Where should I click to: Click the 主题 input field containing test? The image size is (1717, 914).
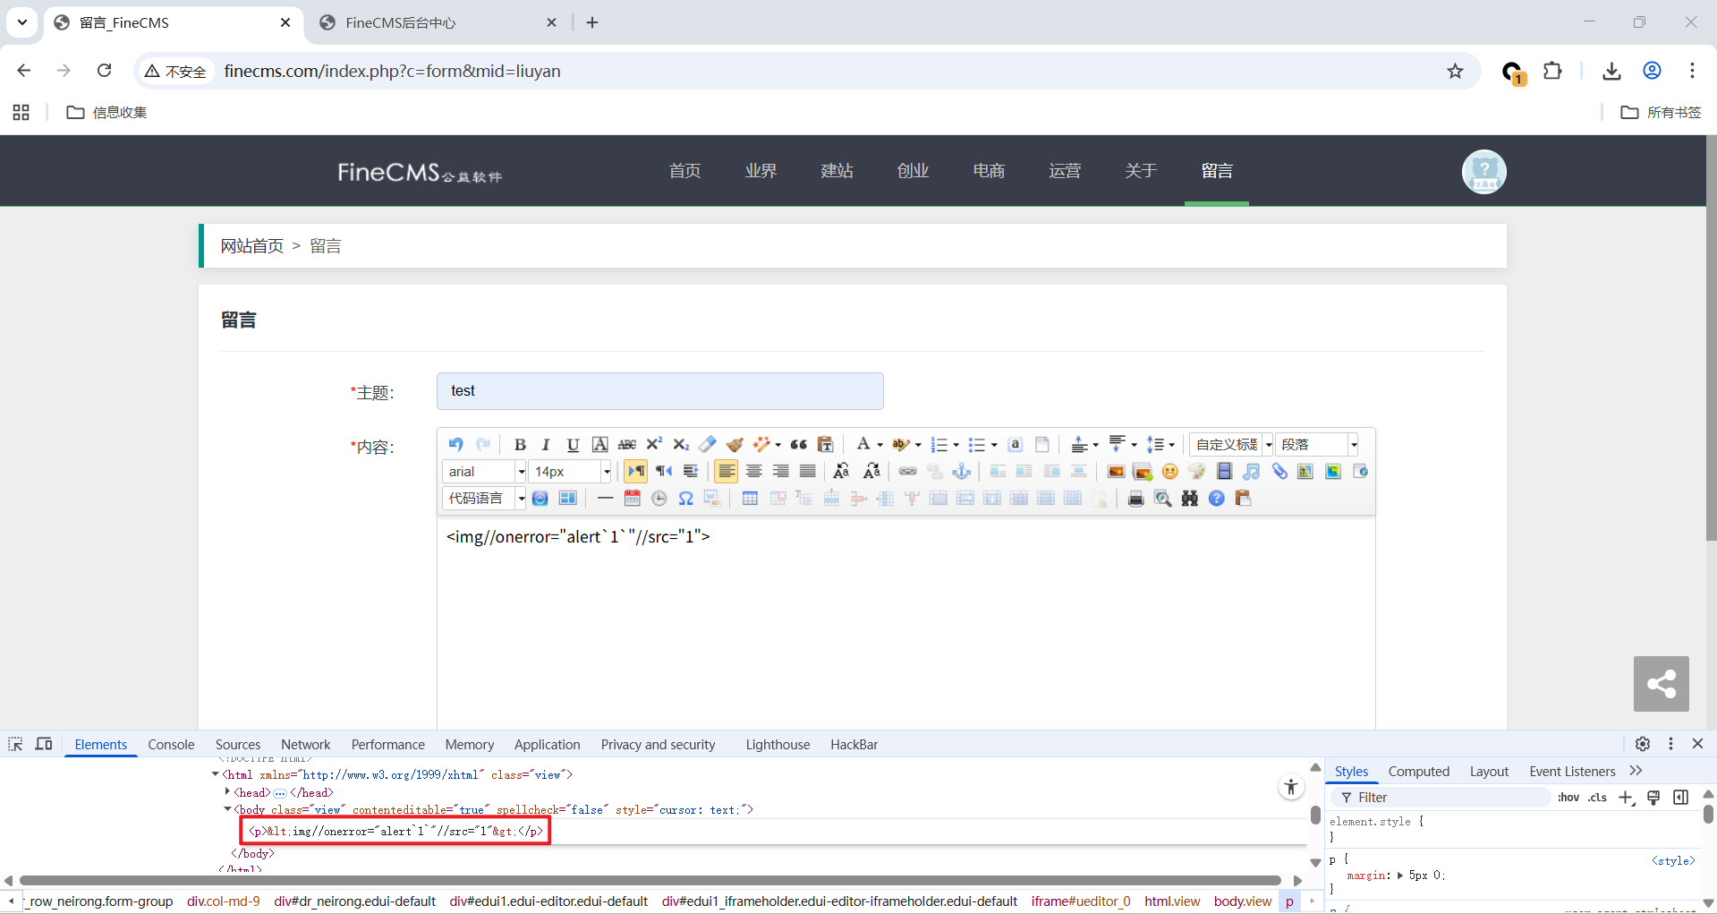point(660,391)
